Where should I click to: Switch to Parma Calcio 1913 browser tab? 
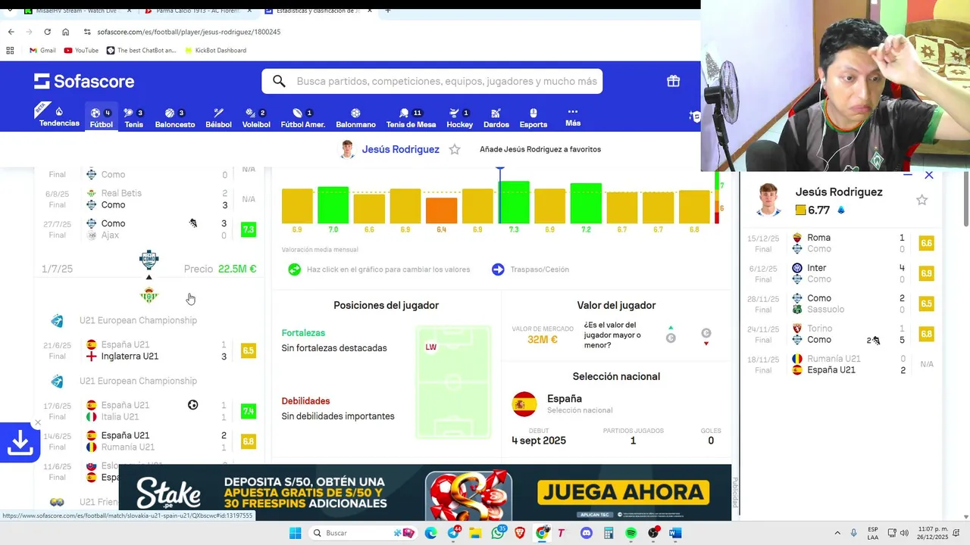click(198, 11)
